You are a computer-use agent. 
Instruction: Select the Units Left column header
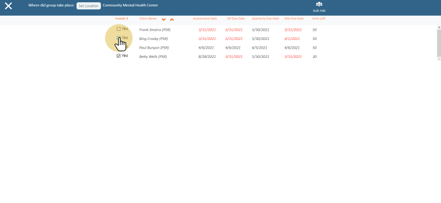[318, 19]
